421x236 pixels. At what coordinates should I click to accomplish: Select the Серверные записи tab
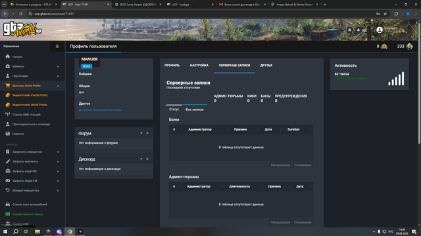(234, 66)
